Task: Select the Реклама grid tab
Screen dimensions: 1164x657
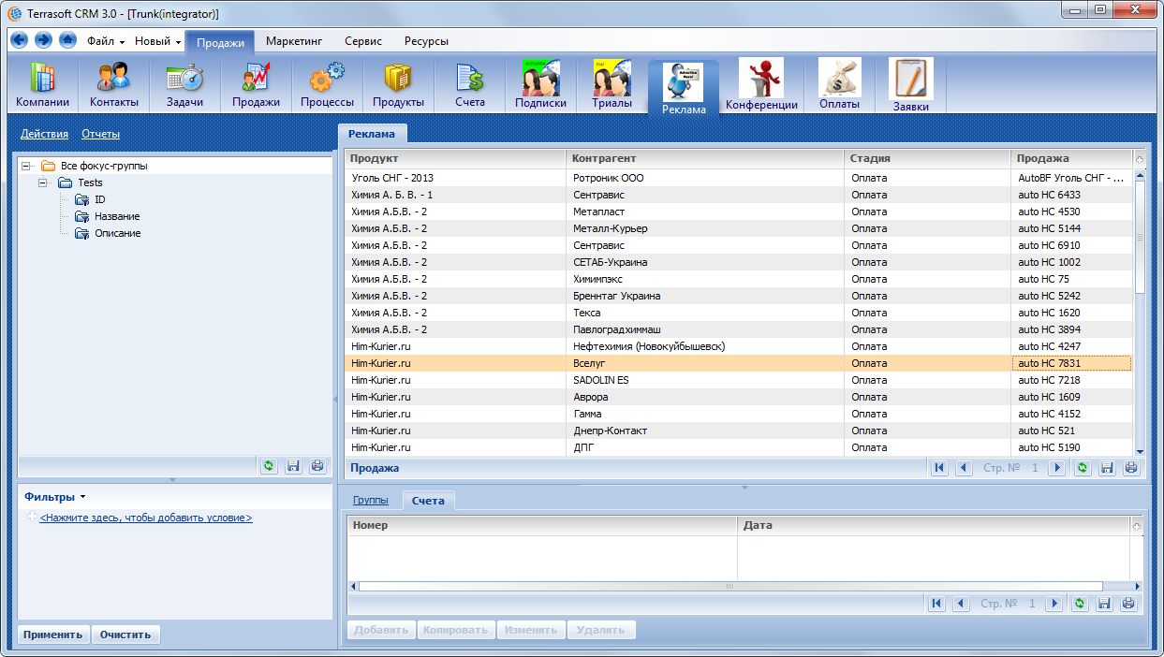Action: click(372, 134)
